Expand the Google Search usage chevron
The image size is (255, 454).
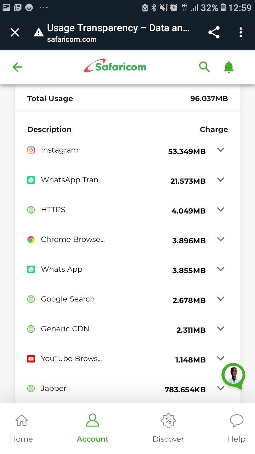point(221,299)
